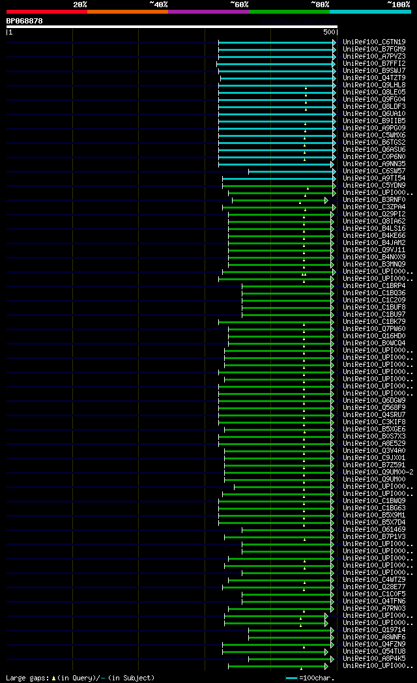Select the UniRef100_B6TGS2 label
This screenshot has width=417, height=683.
tap(374, 143)
